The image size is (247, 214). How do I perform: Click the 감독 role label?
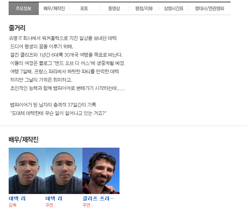pyautogui.click(x=13, y=205)
